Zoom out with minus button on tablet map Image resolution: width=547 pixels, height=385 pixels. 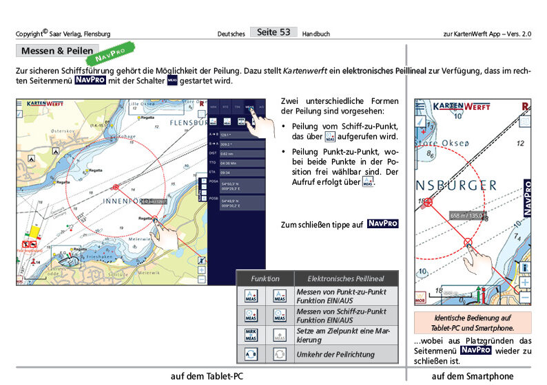[202, 279]
